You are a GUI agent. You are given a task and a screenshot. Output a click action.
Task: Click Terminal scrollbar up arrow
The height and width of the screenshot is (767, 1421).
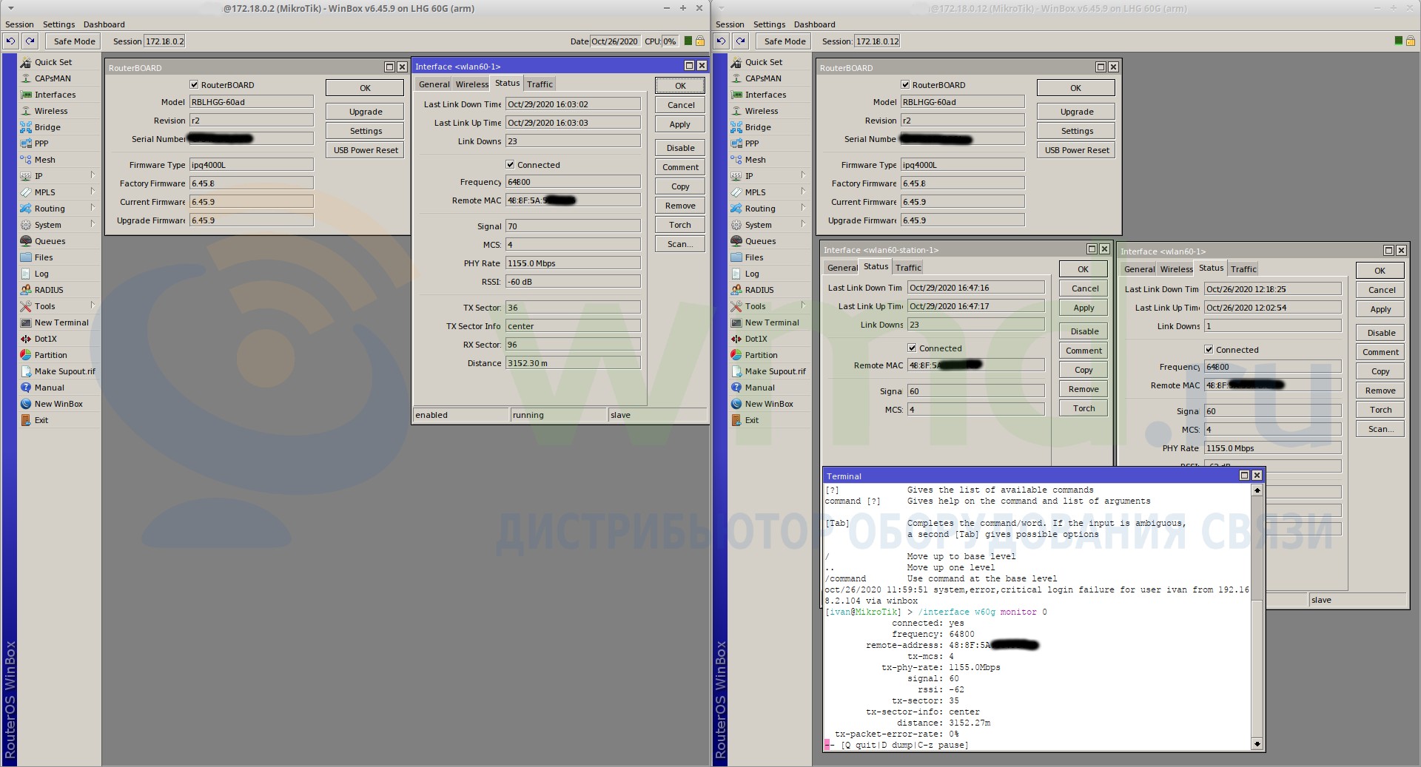[x=1257, y=490]
